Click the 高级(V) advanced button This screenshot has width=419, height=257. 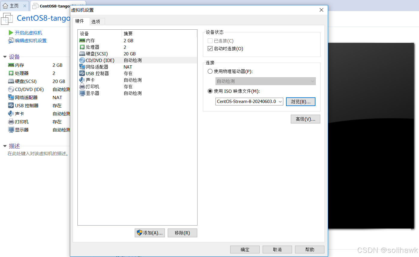[305, 119]
